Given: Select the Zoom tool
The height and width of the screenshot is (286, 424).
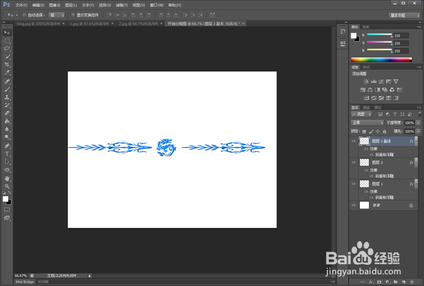Looking at the screenshot, I should pyautogui.click(x=7, y=186).
